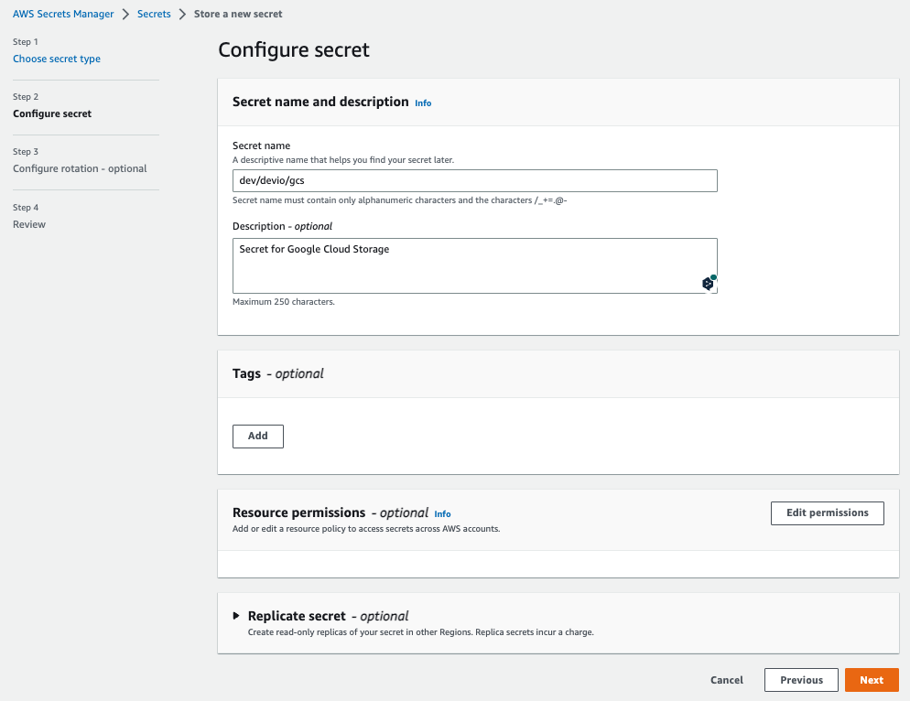This screenshot has width=910, height=701.
Task: Open the Secrets breadcrumb link
Action: coord(154,14)
